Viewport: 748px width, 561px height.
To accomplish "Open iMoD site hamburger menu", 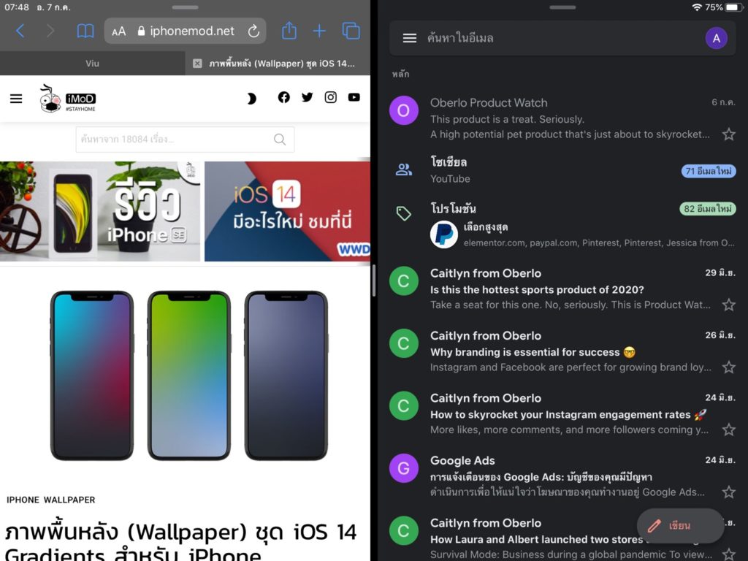I will 16,98.
